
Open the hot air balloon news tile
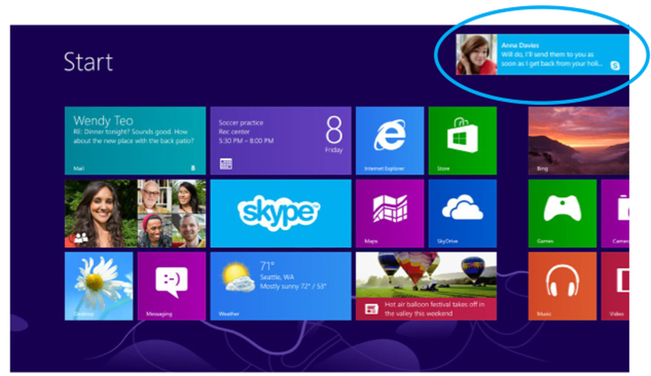tap(426, 286)
